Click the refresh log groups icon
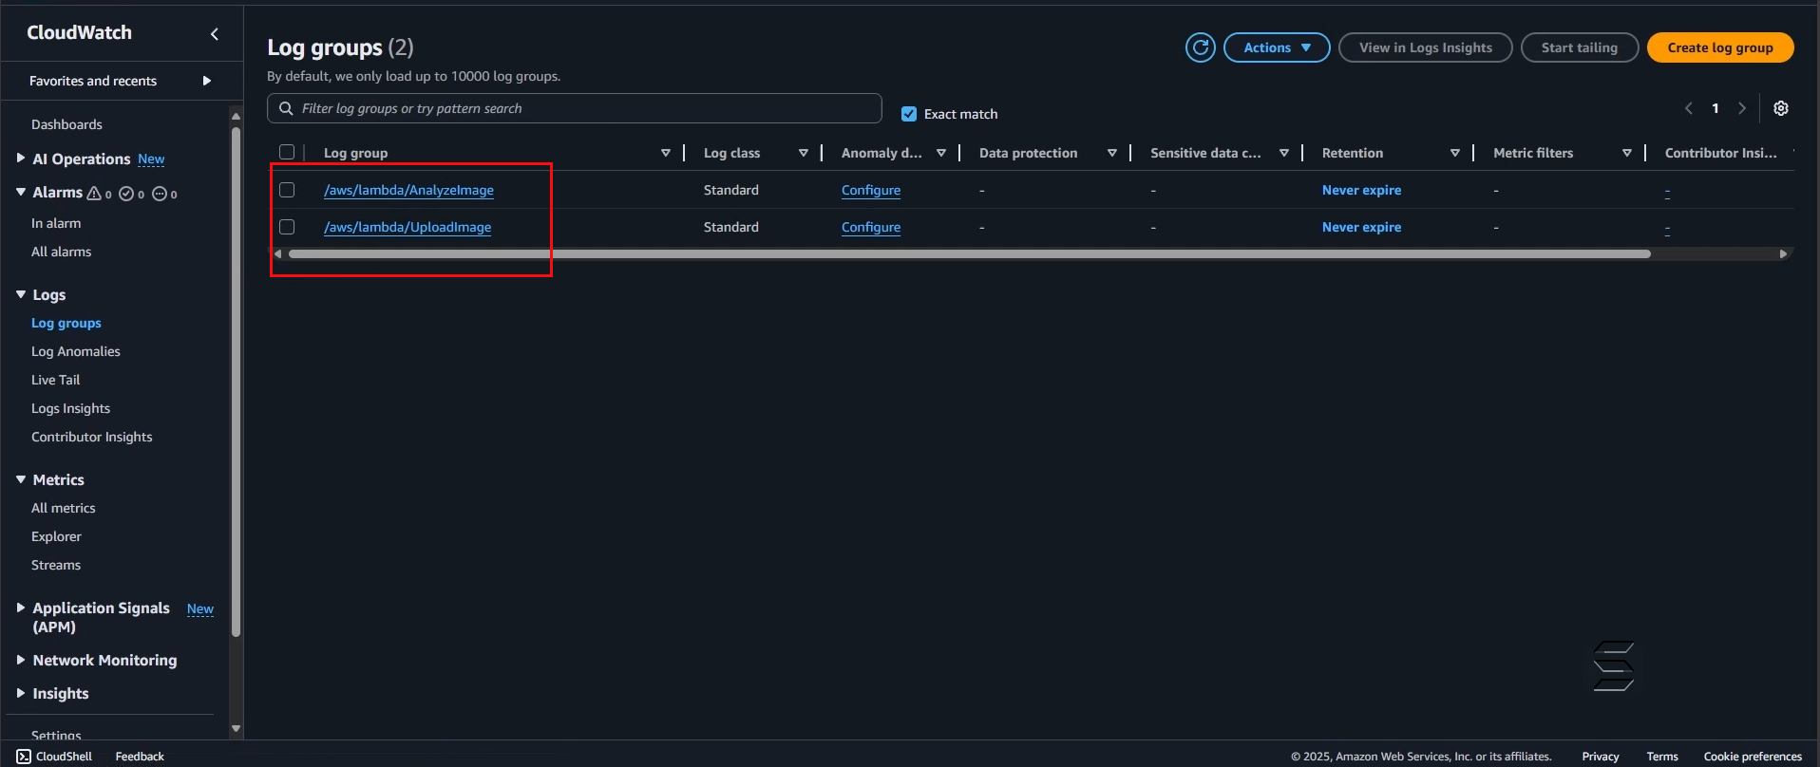This screenshot has width=1820, height=767. (1201, 47)
